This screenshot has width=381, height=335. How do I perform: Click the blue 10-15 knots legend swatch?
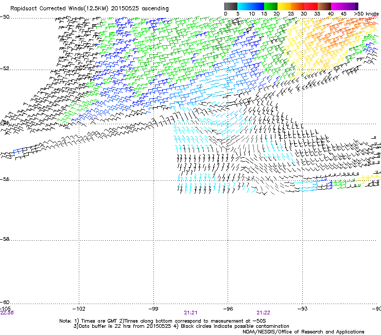[x=257, y=6]
